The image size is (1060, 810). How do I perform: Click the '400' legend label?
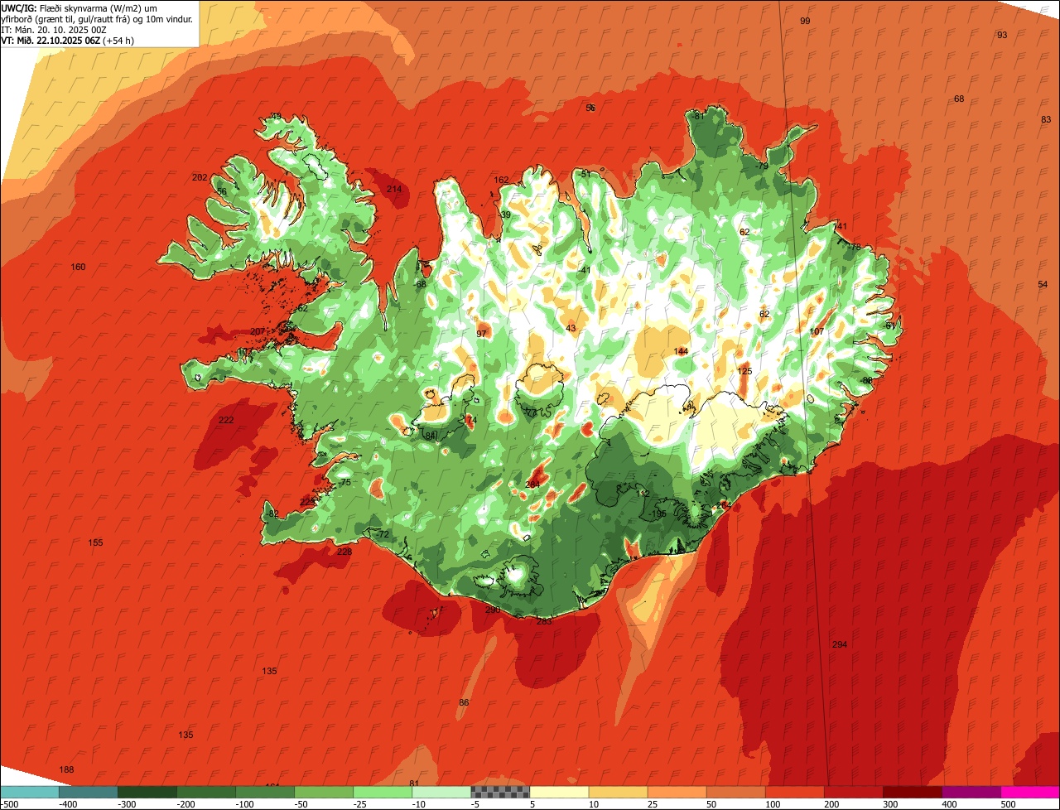coord(949,804)
